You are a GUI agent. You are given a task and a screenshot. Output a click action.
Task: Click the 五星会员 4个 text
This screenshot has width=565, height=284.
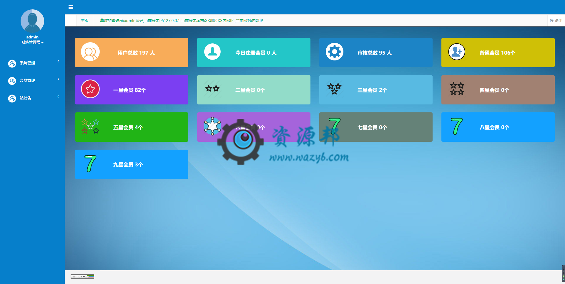pos(128,127)
